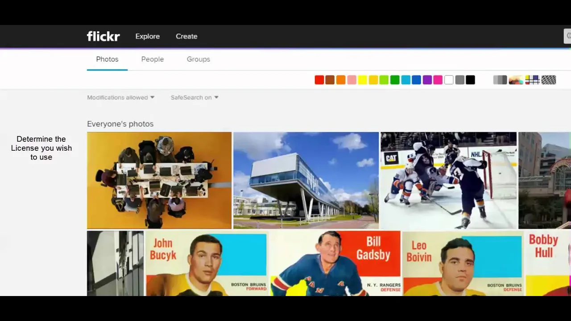This screenshot has height=321, width=571.
Task: Filter by black color swatch
Action: [471, 80]
